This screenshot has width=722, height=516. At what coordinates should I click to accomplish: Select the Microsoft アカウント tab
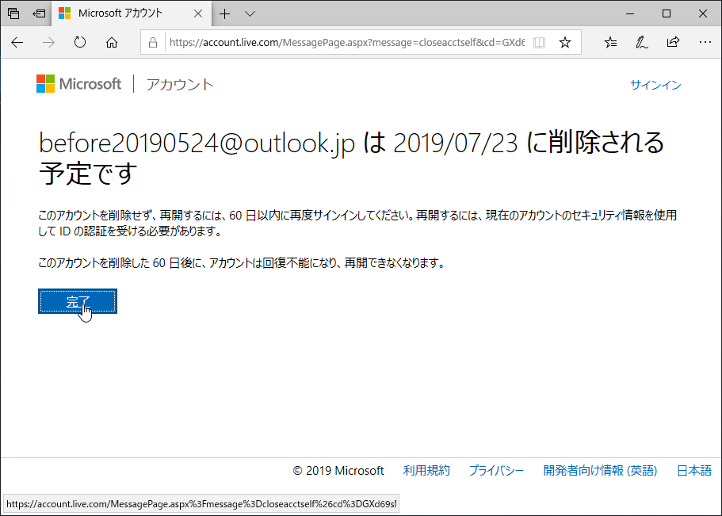point(132,13)
